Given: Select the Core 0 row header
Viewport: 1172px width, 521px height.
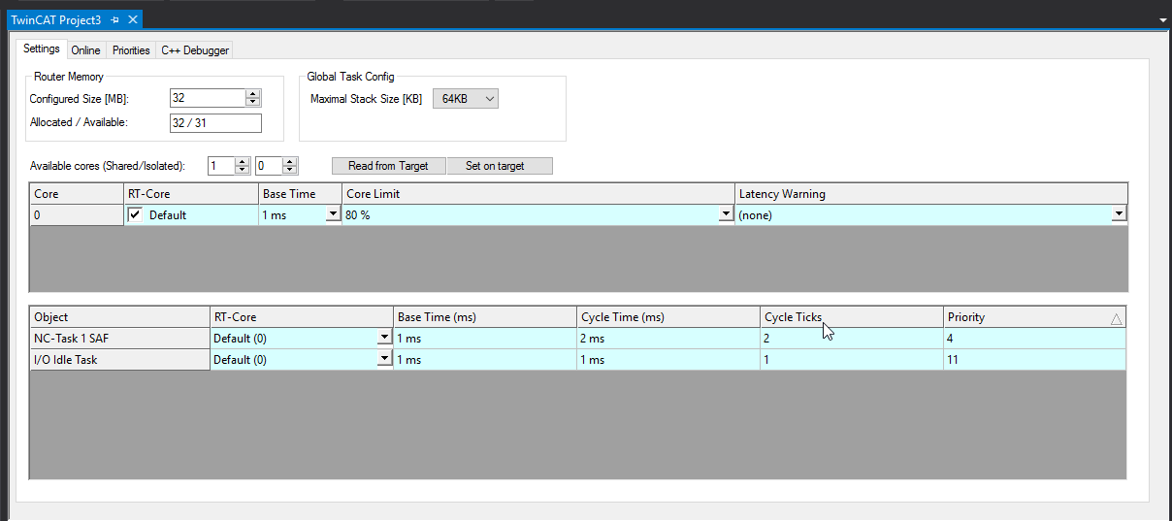Looking at the screenshot, I should click(x=77, y=215).
